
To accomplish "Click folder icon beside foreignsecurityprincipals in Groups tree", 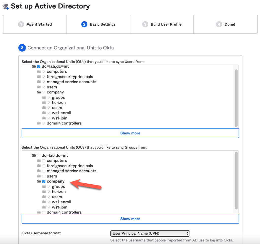I will coord(39,166).
